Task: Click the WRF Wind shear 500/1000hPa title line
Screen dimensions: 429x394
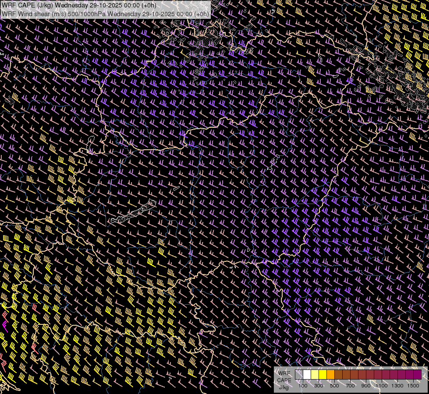Action: 105,14
